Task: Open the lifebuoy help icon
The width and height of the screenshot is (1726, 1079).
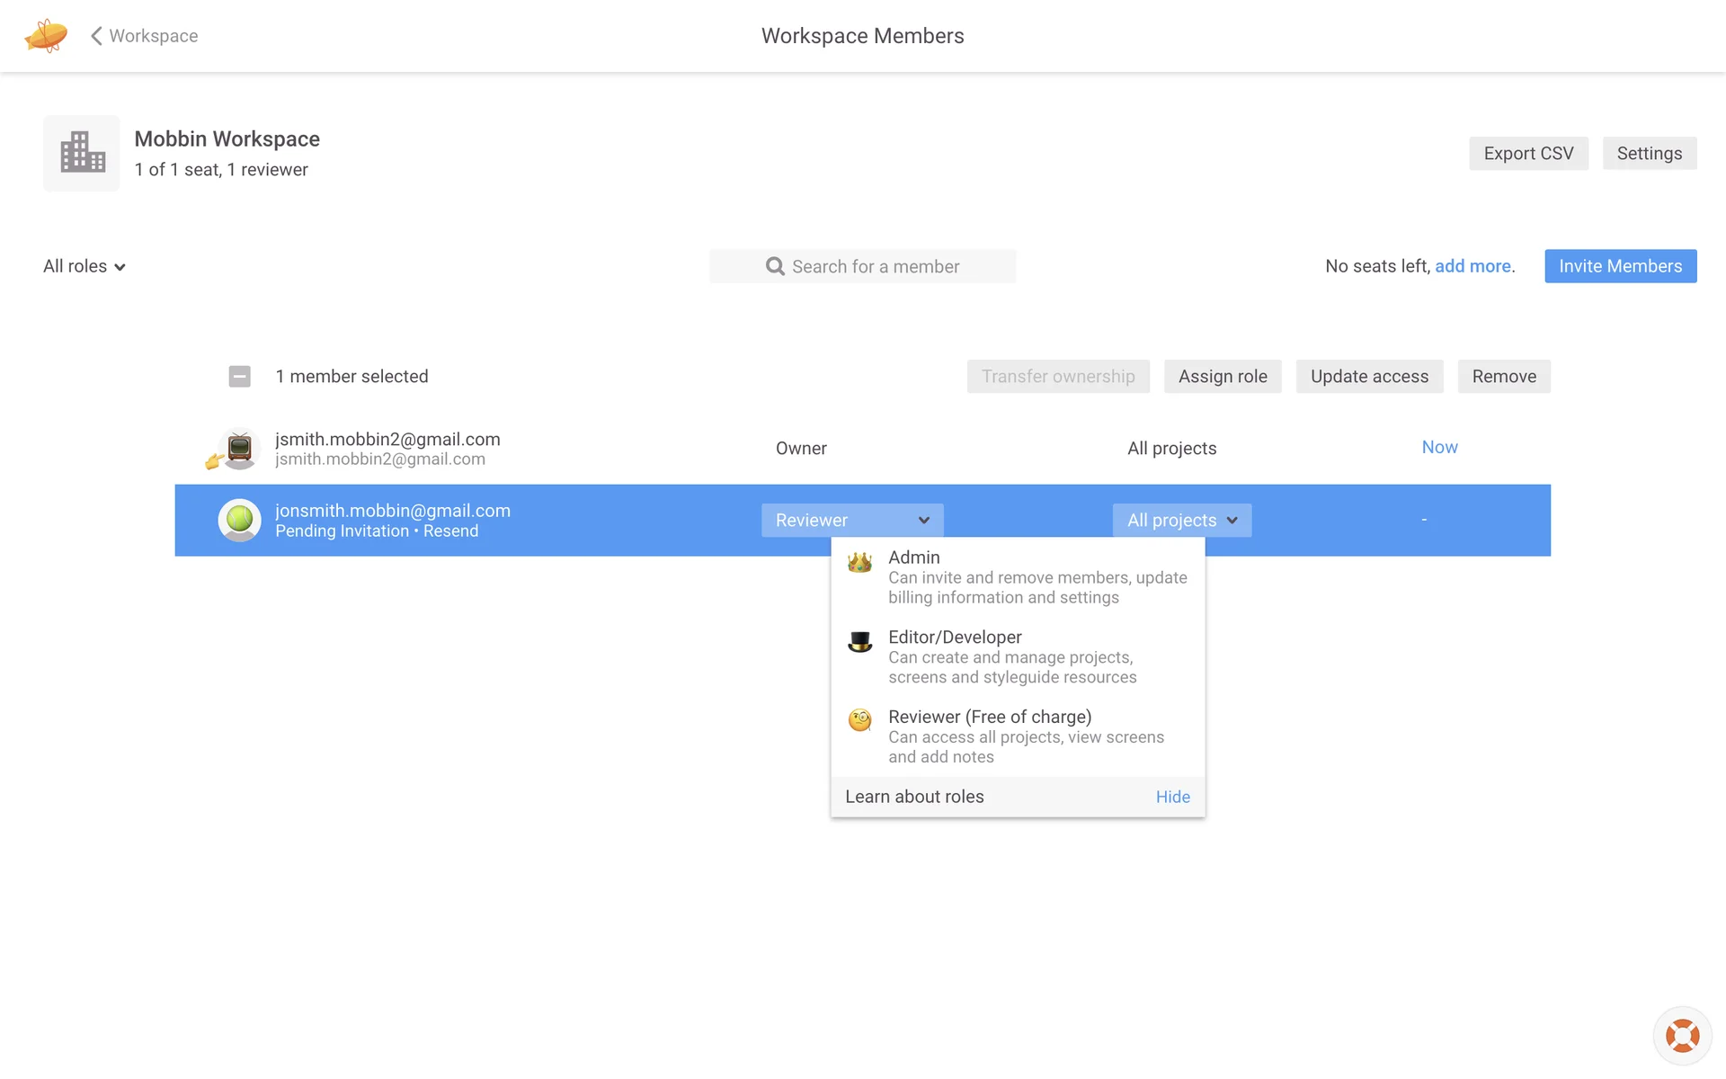Action: 1681,1035
